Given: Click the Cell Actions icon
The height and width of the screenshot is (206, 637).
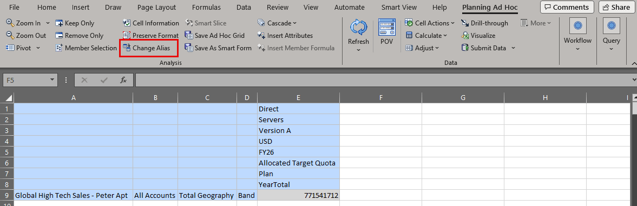Looking at the screenshot, I should click(x=409, y=23).
